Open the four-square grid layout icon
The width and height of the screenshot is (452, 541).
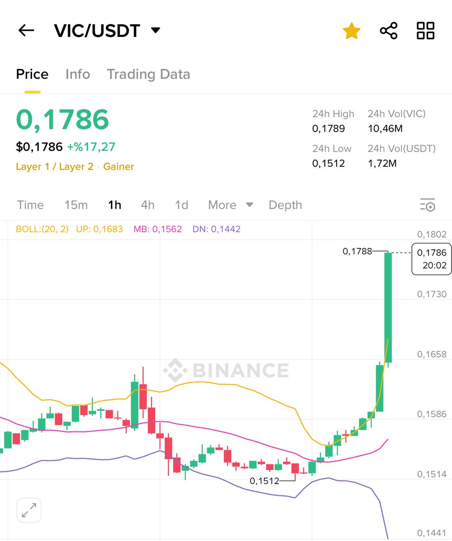click(x=425, y=31)
